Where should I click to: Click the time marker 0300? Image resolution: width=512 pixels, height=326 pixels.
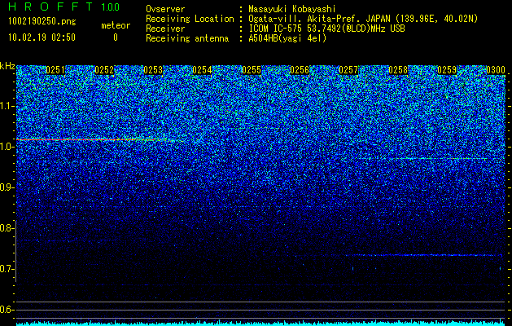pyautogui.click(x=496, y=70)
